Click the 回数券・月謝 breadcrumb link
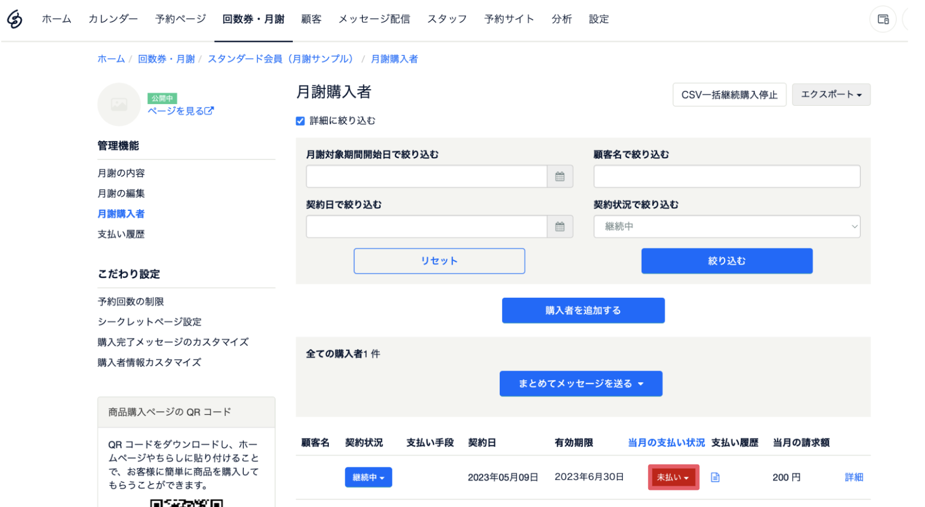The image size is (925, 507). pyautogui.click(x=166, y=59)
